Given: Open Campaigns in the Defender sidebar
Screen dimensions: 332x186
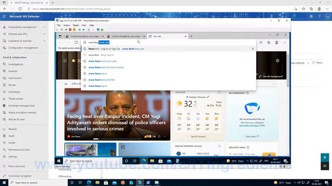Looking at the screenshot, I should point(14,92).
